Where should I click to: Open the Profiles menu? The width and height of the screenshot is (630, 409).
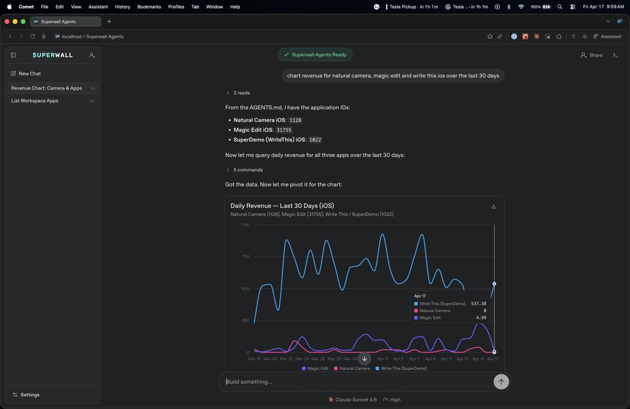click(176, 7)
